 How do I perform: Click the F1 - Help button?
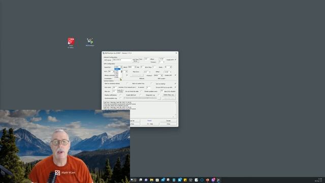coord(150,124)
